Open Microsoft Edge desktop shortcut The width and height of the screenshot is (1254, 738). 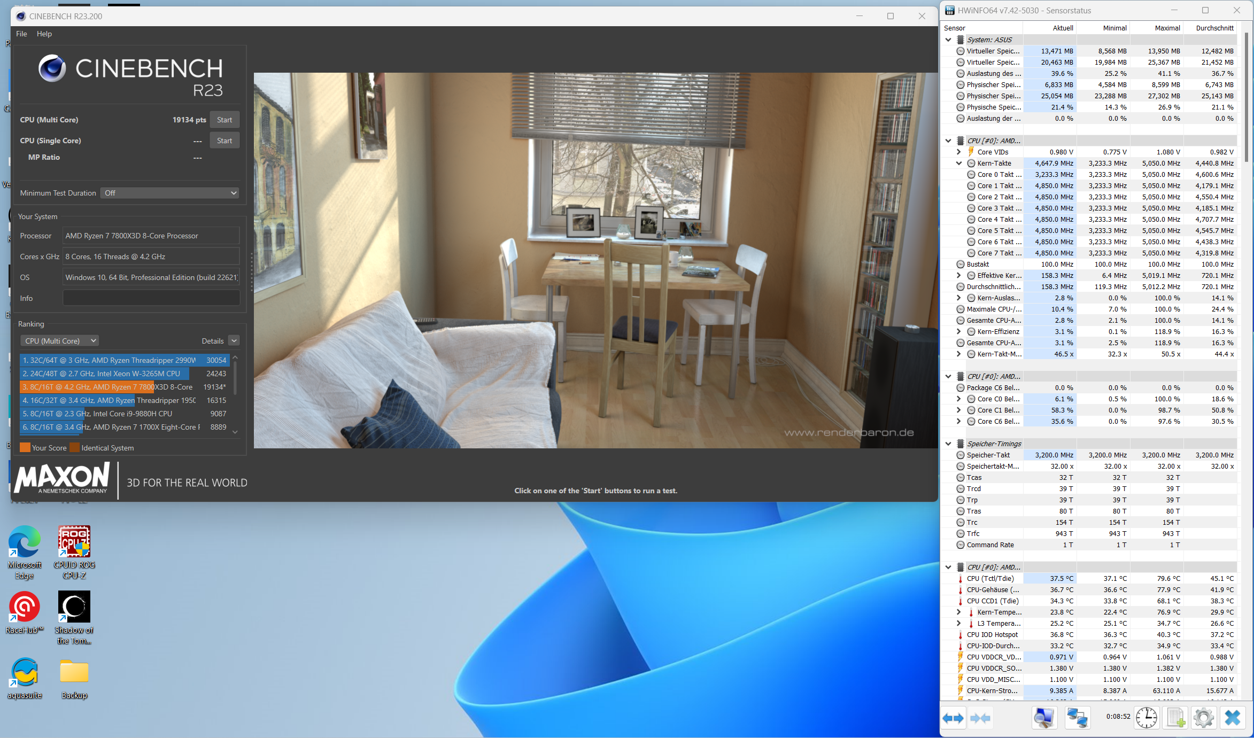click(x=24, y=553)
